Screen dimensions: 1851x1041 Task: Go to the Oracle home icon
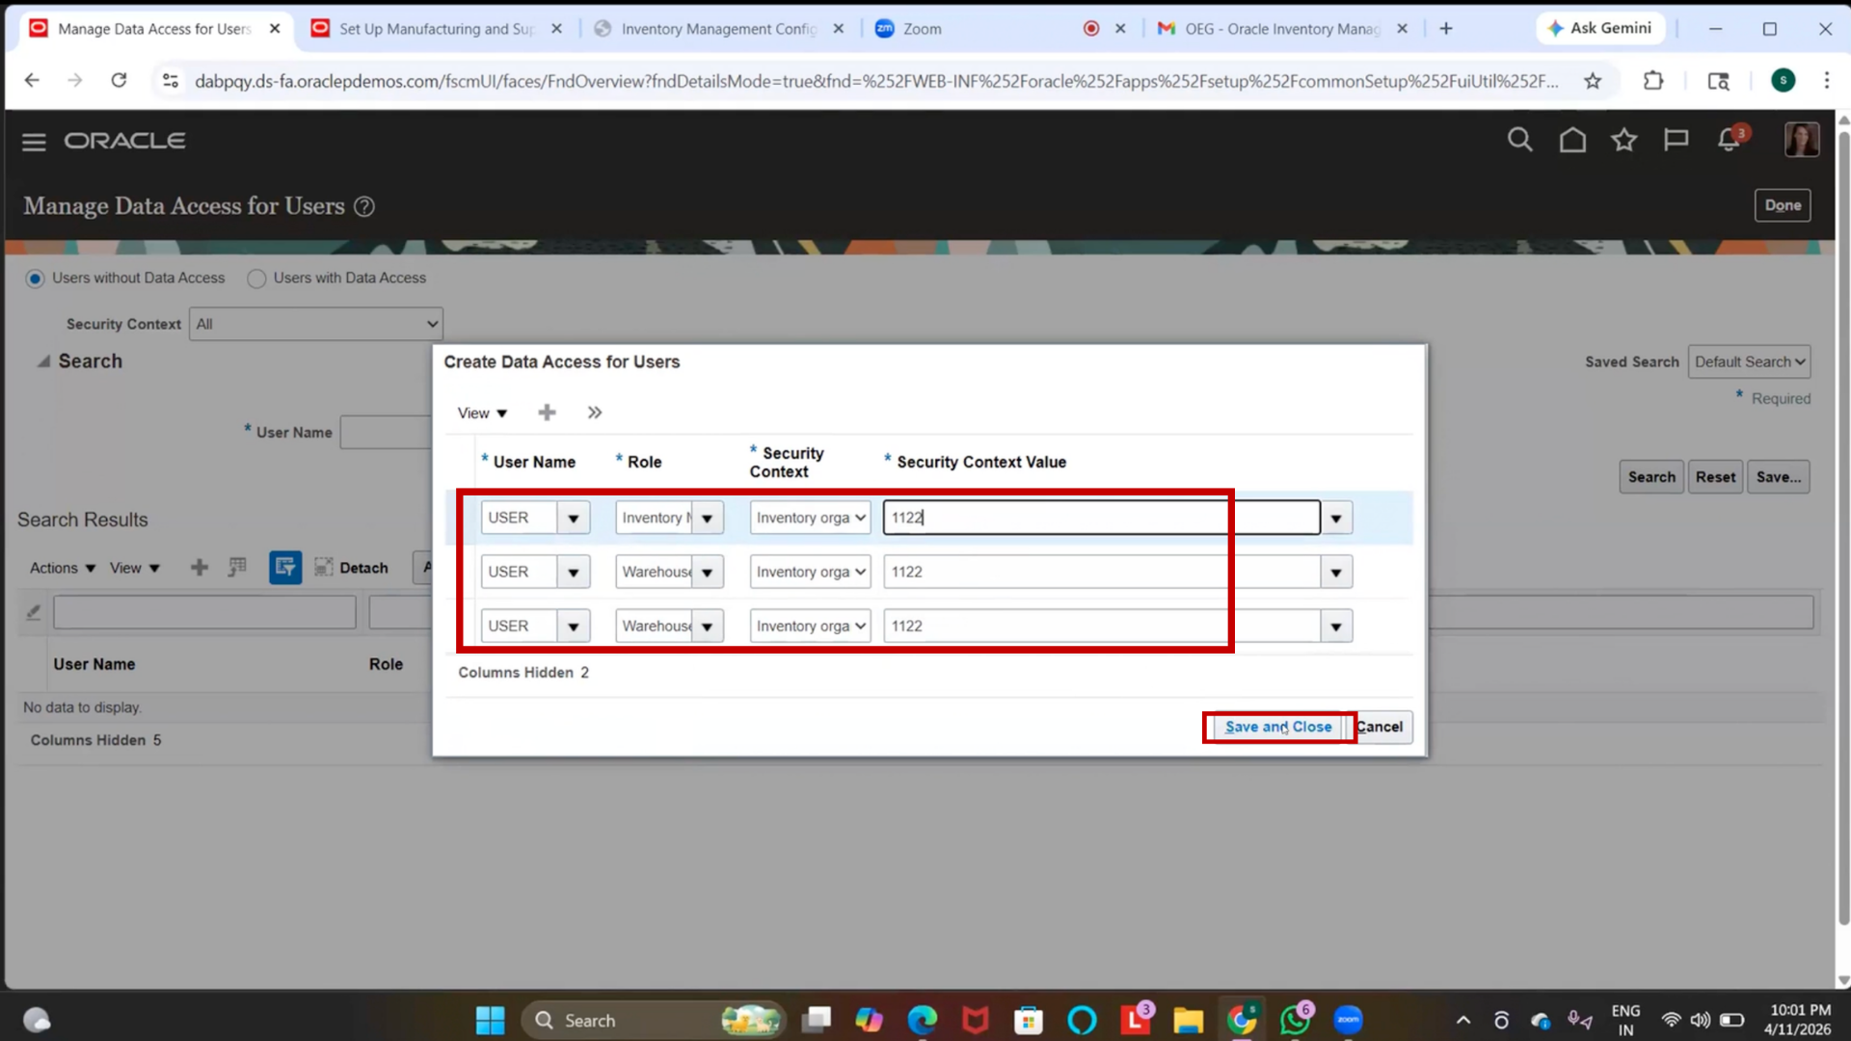pos(1572,141)
